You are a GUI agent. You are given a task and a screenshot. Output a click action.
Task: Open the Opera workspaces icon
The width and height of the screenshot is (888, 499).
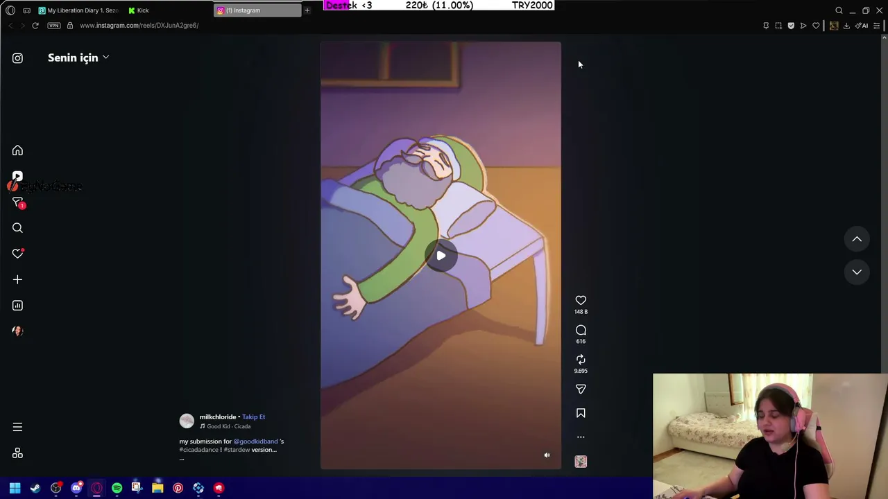(x=26, y=10)
